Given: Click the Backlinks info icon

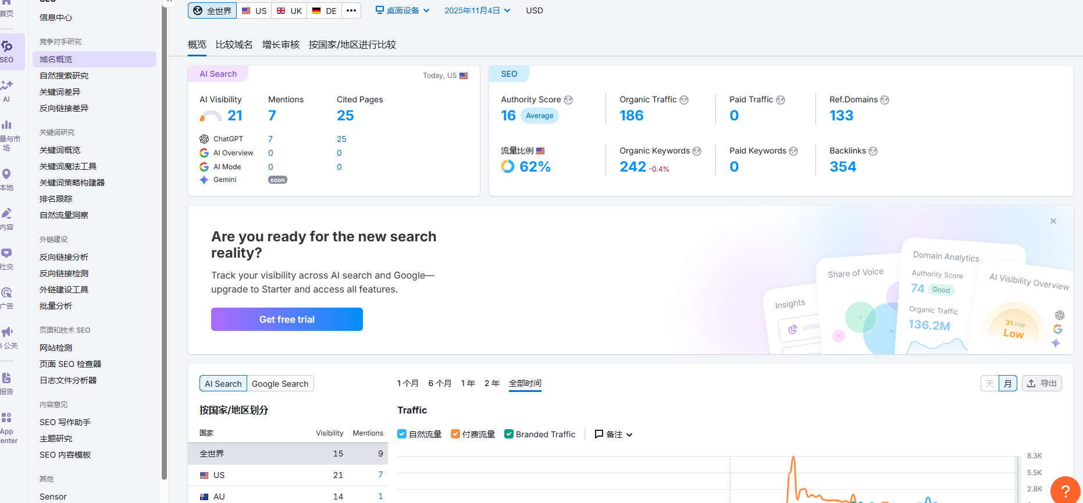Looking at the screenshot, I should point(873,151).
